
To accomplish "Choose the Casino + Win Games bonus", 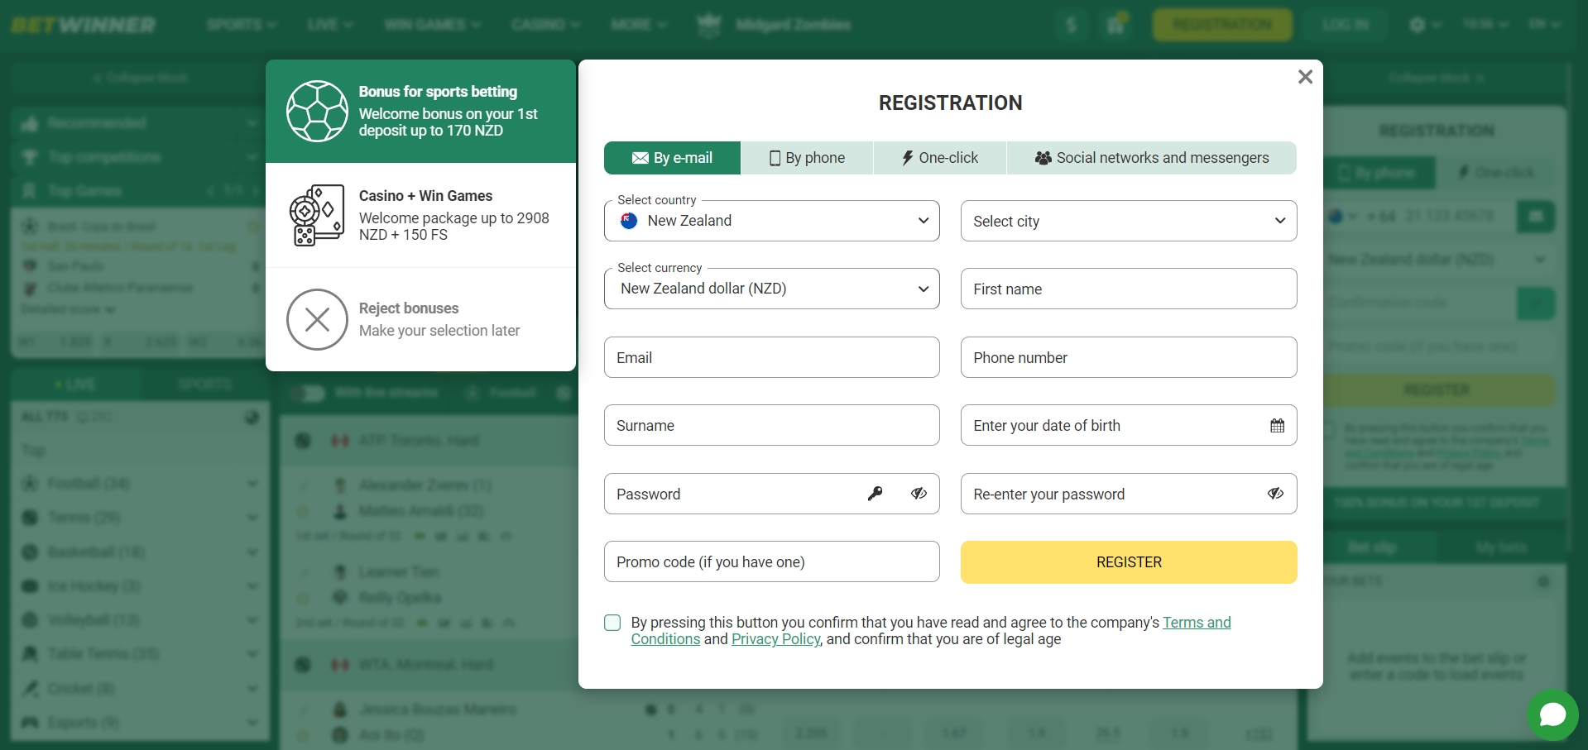I will [x=420, y=215].
